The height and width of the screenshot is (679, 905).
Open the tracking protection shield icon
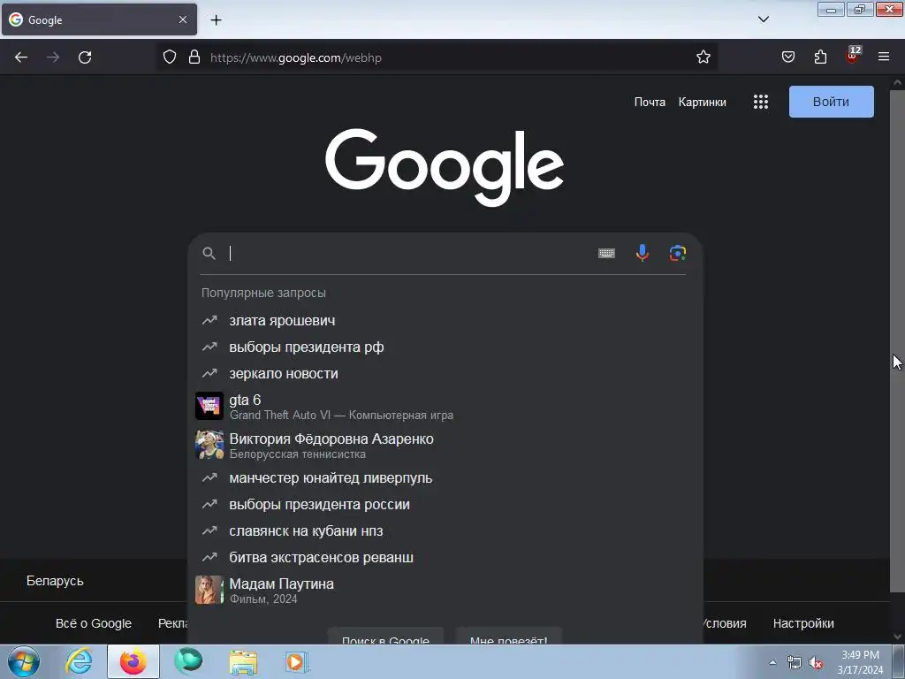click(169, 57)
